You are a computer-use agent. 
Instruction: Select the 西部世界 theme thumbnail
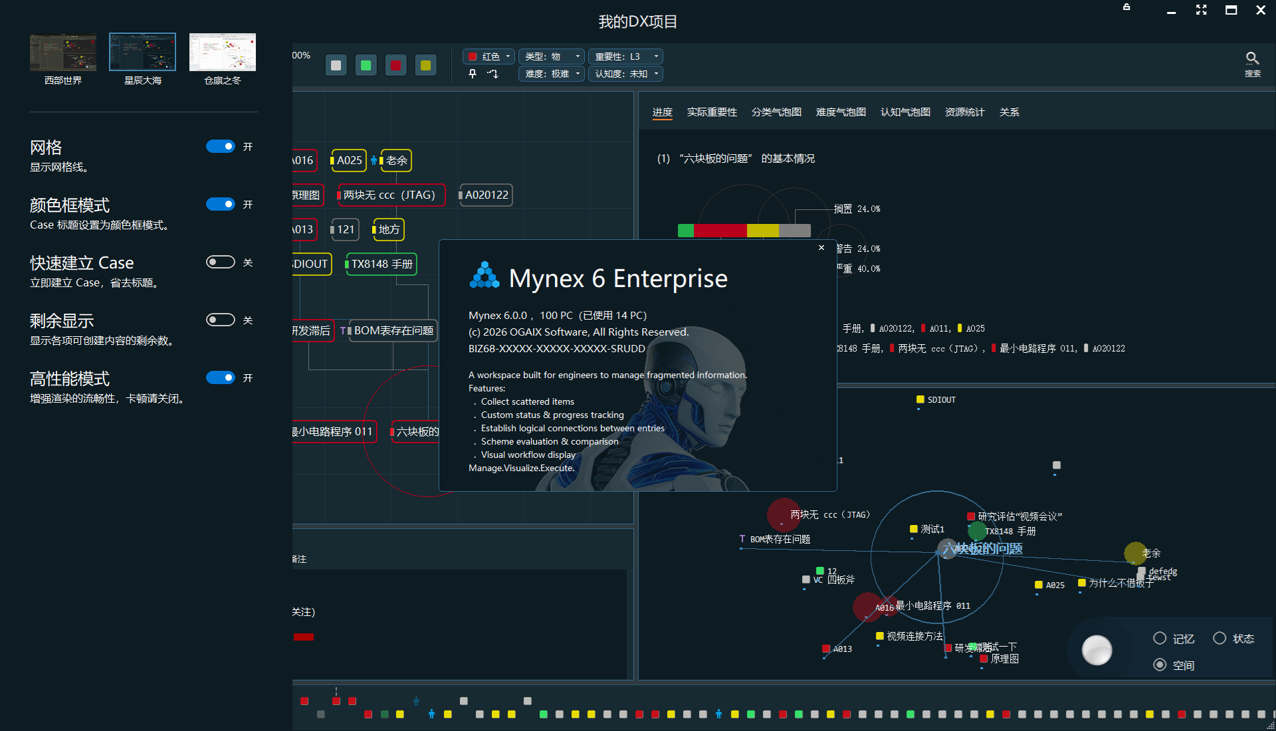tap(63, 52)
